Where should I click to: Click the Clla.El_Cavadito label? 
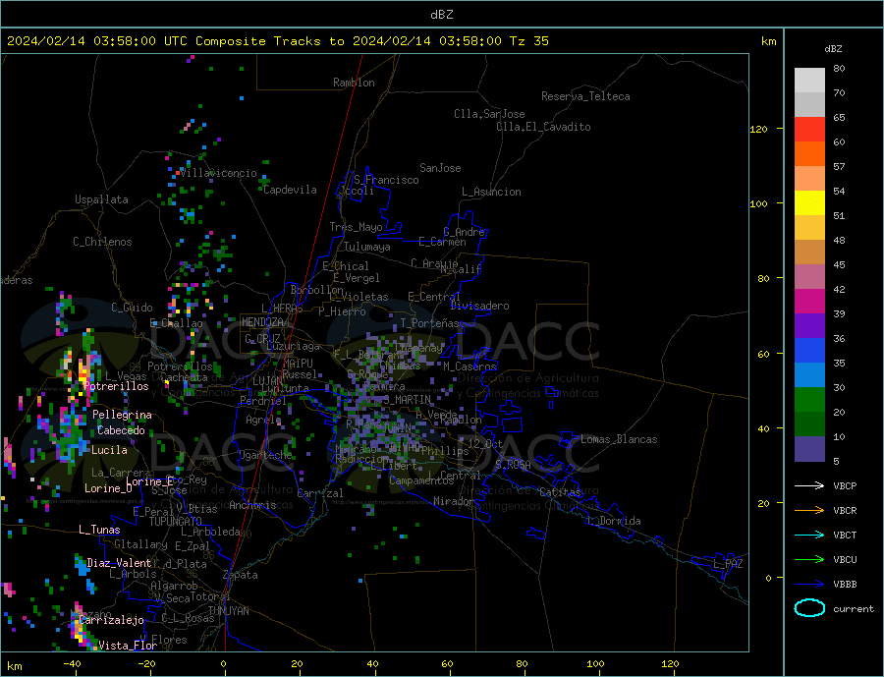(x=543, y=127)
